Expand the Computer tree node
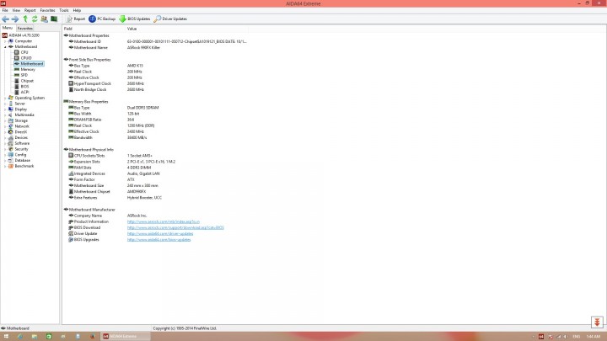 pos(5,41)
